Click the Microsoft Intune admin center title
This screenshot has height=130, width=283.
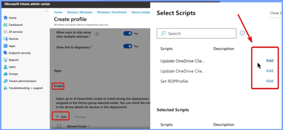(x=27, y=4)
